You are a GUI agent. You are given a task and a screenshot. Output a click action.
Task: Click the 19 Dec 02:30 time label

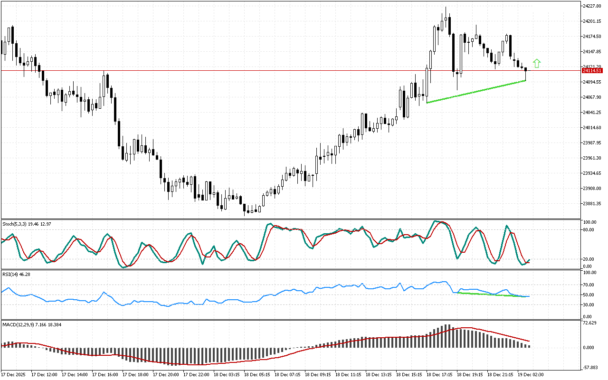click(530, 375)
